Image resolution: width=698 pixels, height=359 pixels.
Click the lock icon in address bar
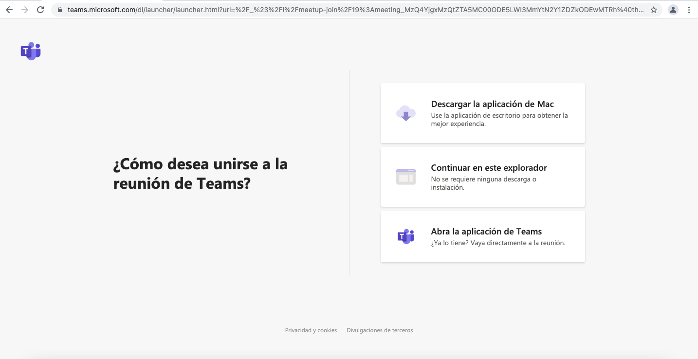[x=60, y=10]
